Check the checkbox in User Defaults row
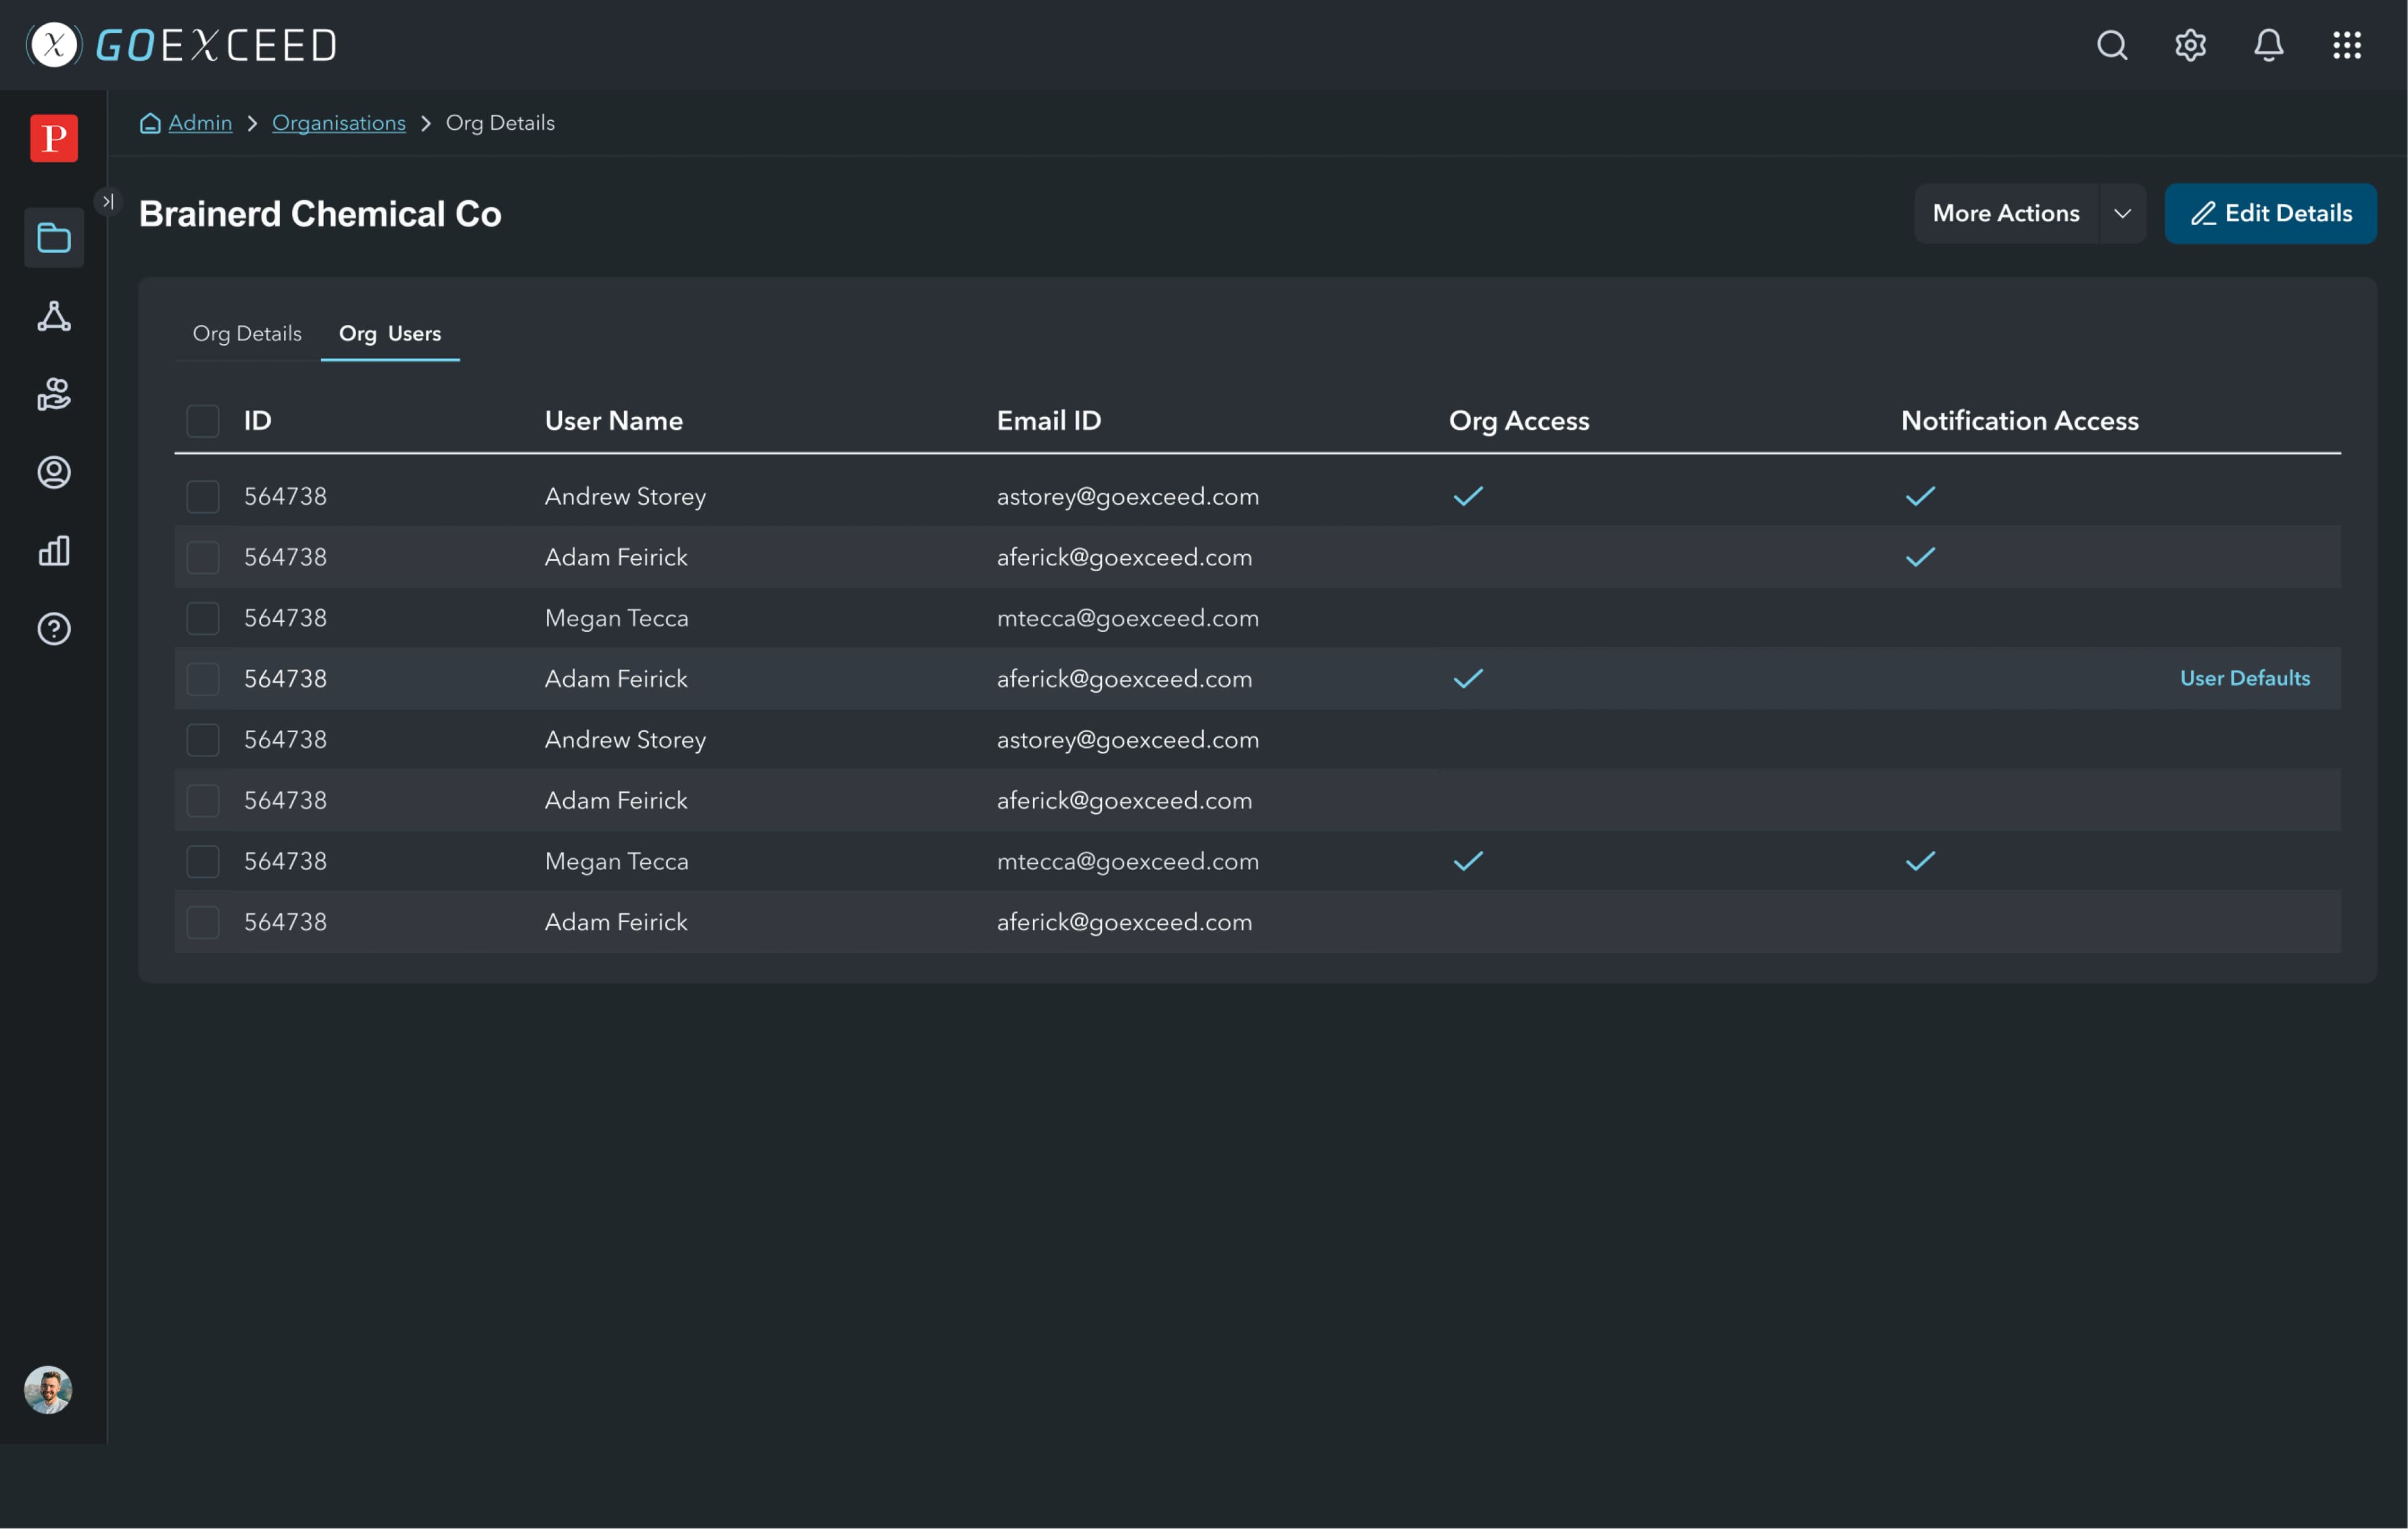Screen dimensions: 2408x1529 coord(203,680)
